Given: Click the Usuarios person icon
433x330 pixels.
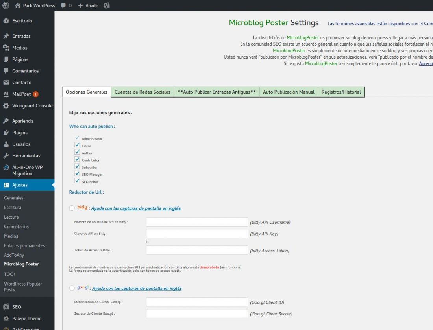Looking at the screenshot, I should point(6,144).
